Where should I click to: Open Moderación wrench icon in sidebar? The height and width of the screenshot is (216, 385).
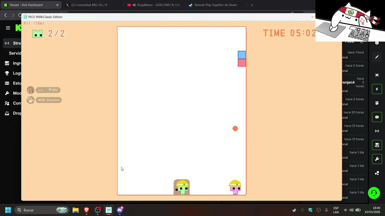7,93
